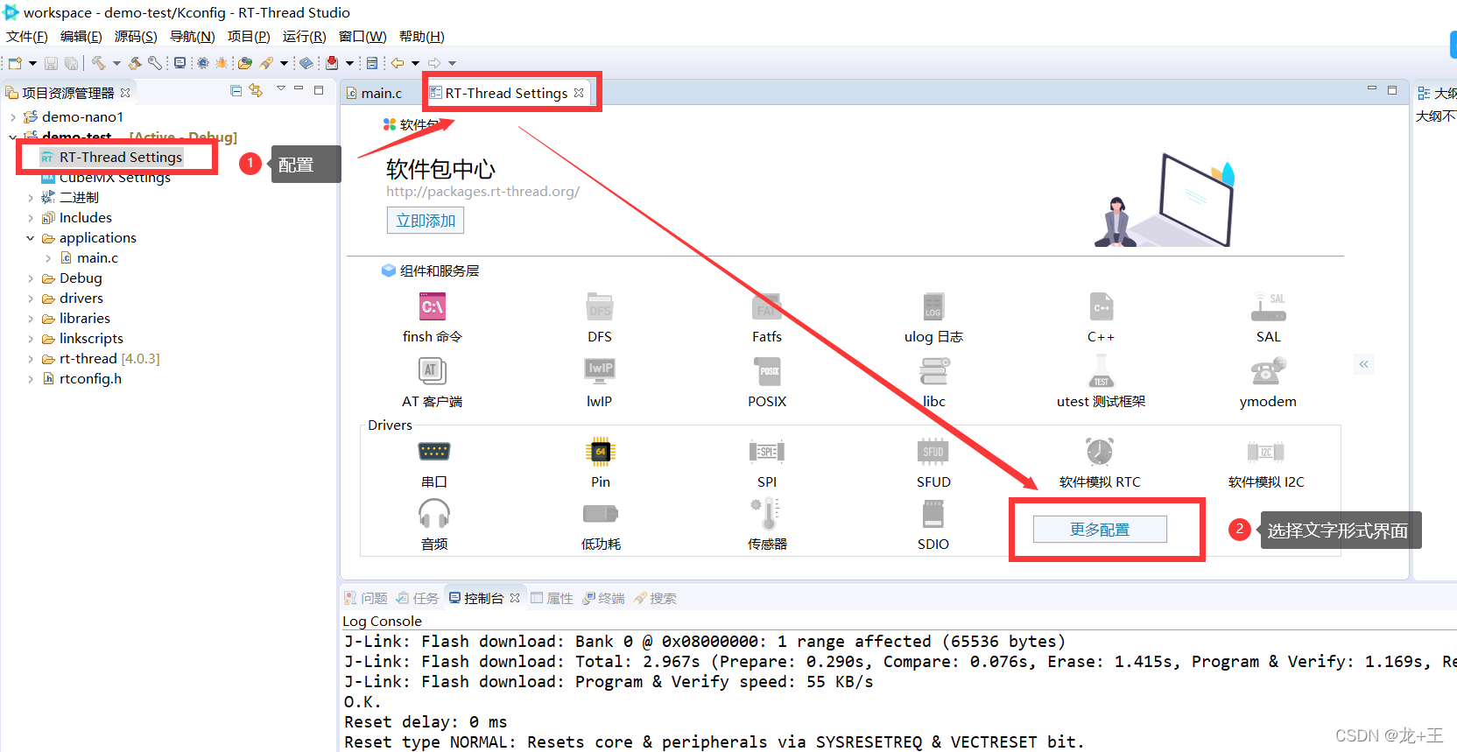Click the utest 测试框架 icon
1457x752 pixels.
coord(1101,371)
